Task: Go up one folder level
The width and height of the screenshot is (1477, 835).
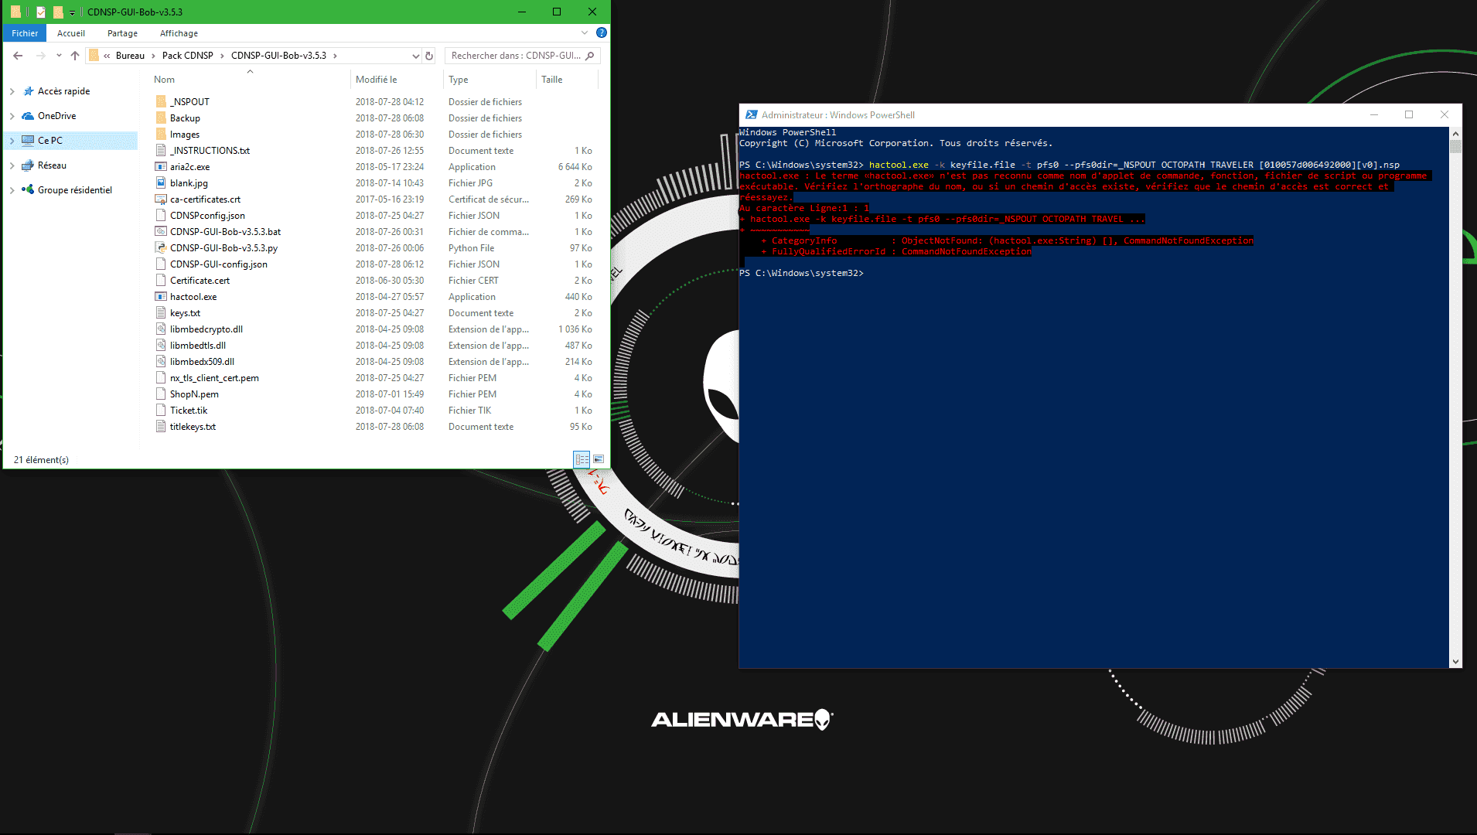Action: click(75, 56)
